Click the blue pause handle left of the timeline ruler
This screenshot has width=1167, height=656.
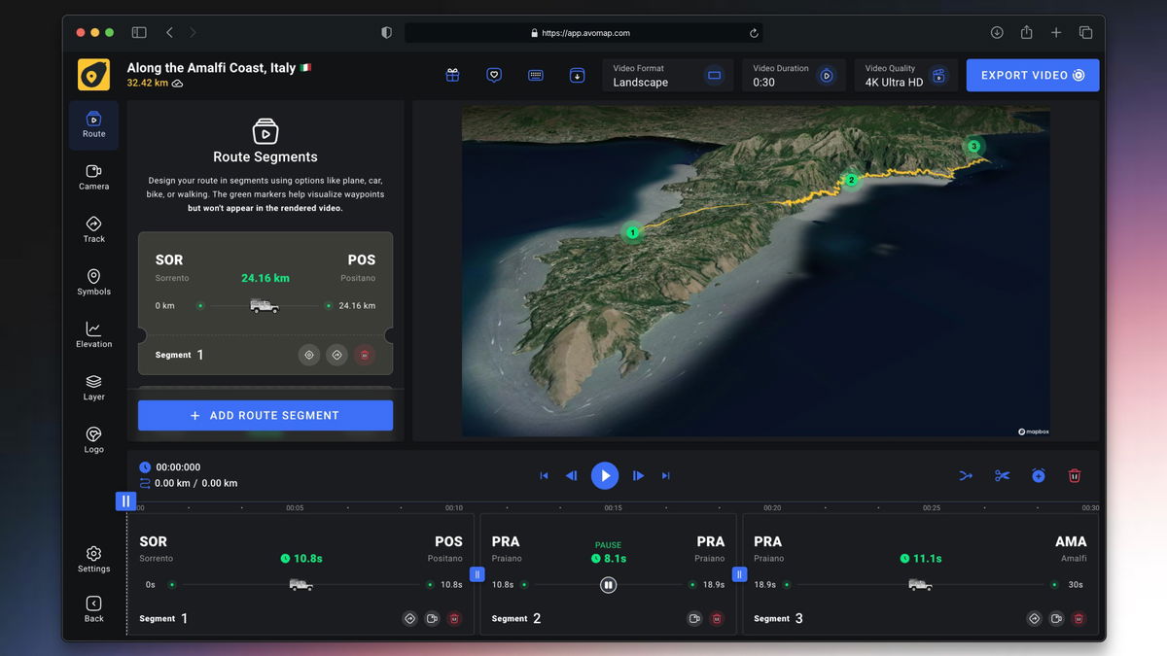click(x=125, y=500)
